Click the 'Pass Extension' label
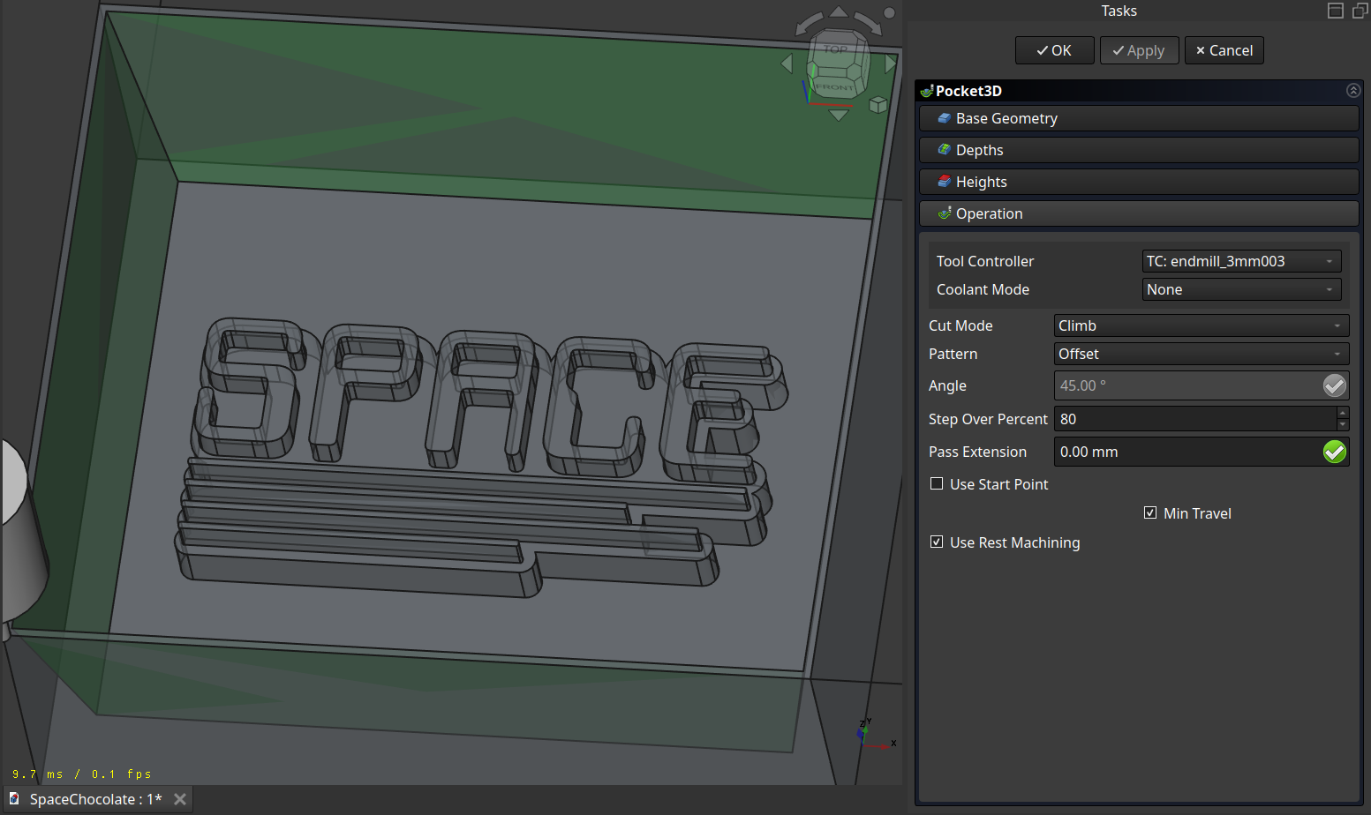Screen dimensions: 1371x815 (x=977, y=452)
